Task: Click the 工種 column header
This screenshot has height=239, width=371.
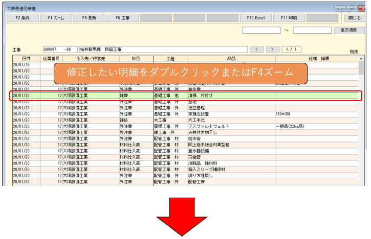Action: 170,59
